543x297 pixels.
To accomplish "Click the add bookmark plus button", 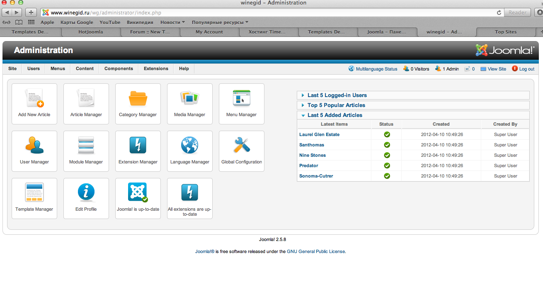I will pyautogui.click(x=31, y=12).
